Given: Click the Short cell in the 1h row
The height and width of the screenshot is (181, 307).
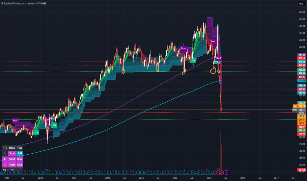Looking at the screenshot, I should coord(12,153).
